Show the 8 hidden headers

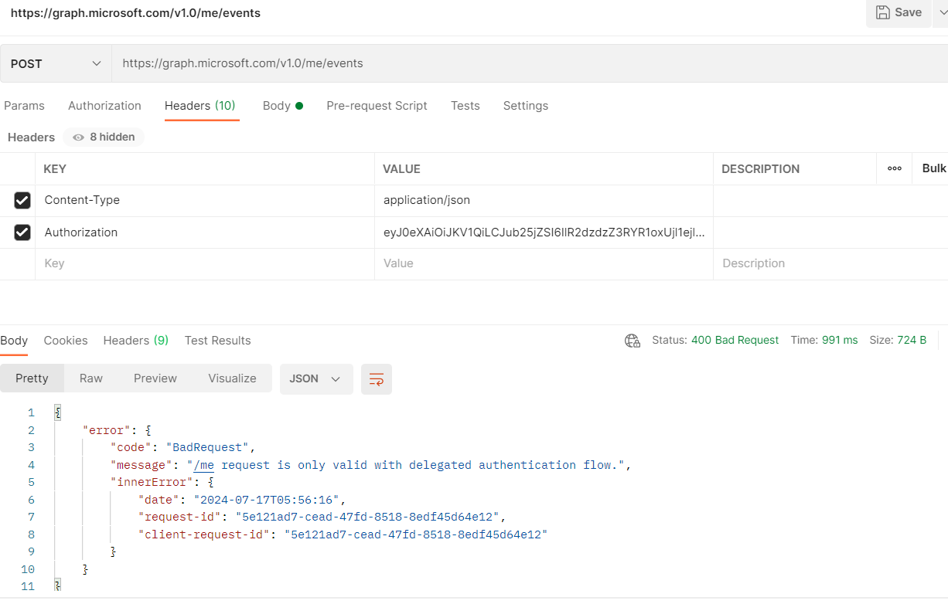tap(104, 137)
